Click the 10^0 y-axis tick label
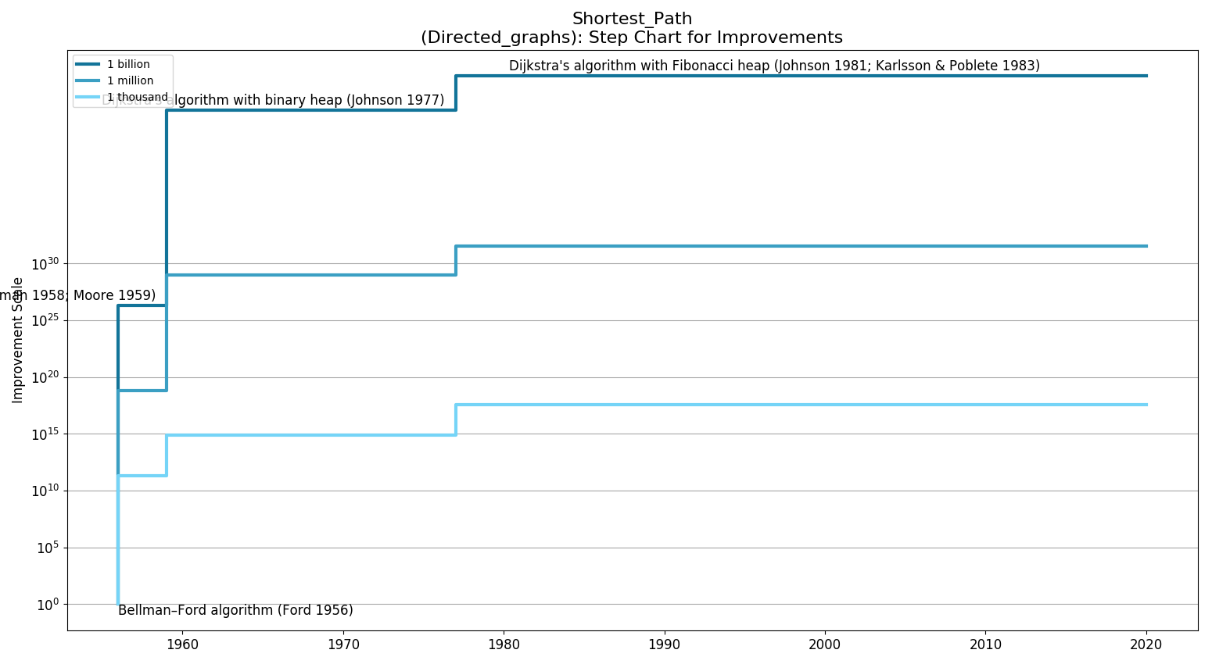The height and width of the screenshot is (664, 1212). 48,605
